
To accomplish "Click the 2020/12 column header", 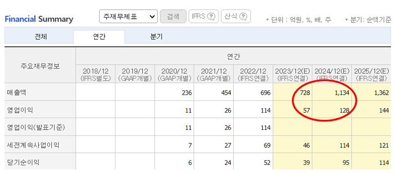I will pyautogui.click(x=174, y=74).
